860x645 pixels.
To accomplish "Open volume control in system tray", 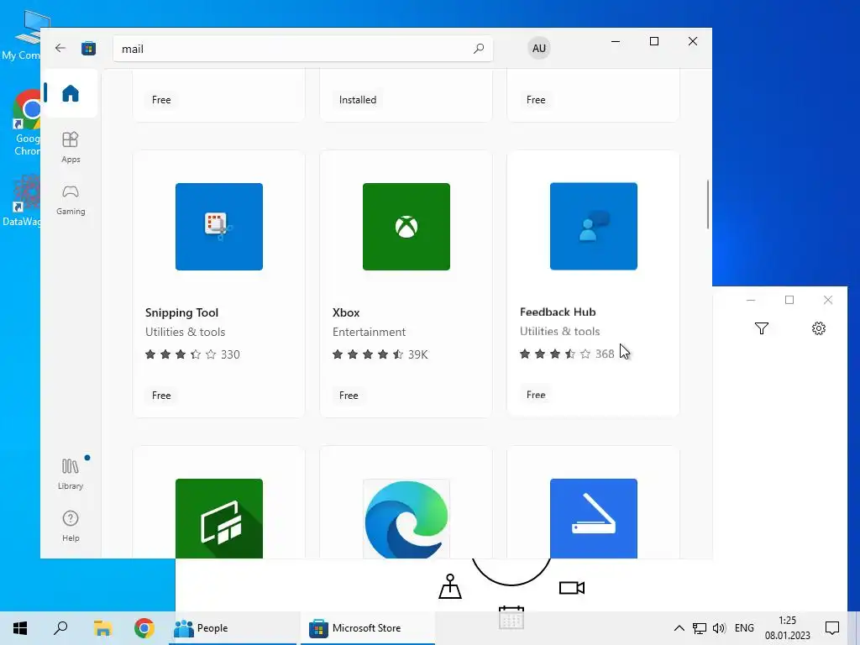I will (719, 628).
